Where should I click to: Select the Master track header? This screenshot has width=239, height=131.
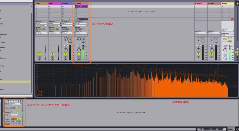coord(228,3)
